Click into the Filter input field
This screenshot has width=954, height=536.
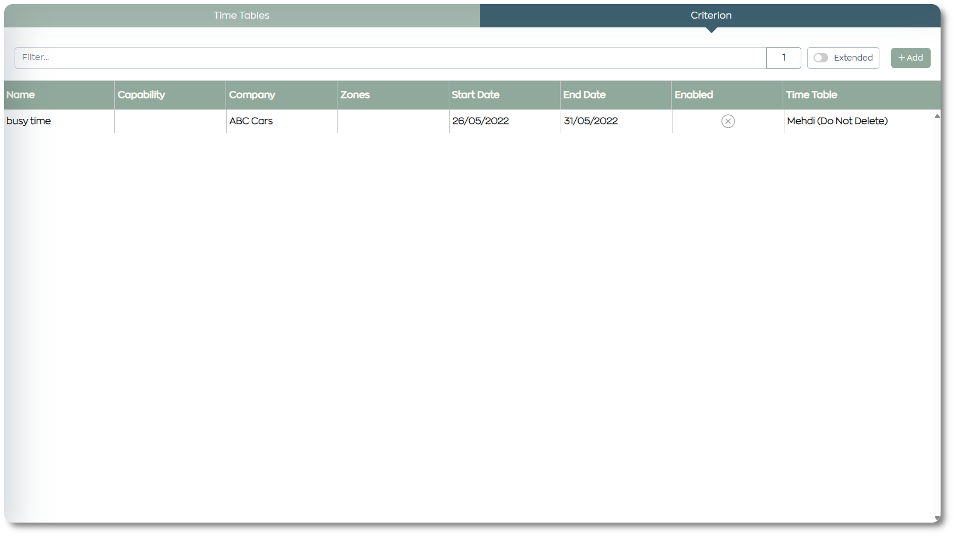[390, 58]
